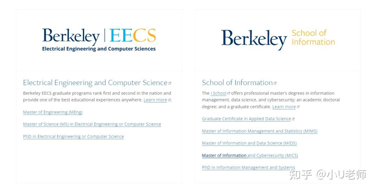376x190 pixels.
Task: Open the School of Information heading link
Action: click(x=237, y=83)
